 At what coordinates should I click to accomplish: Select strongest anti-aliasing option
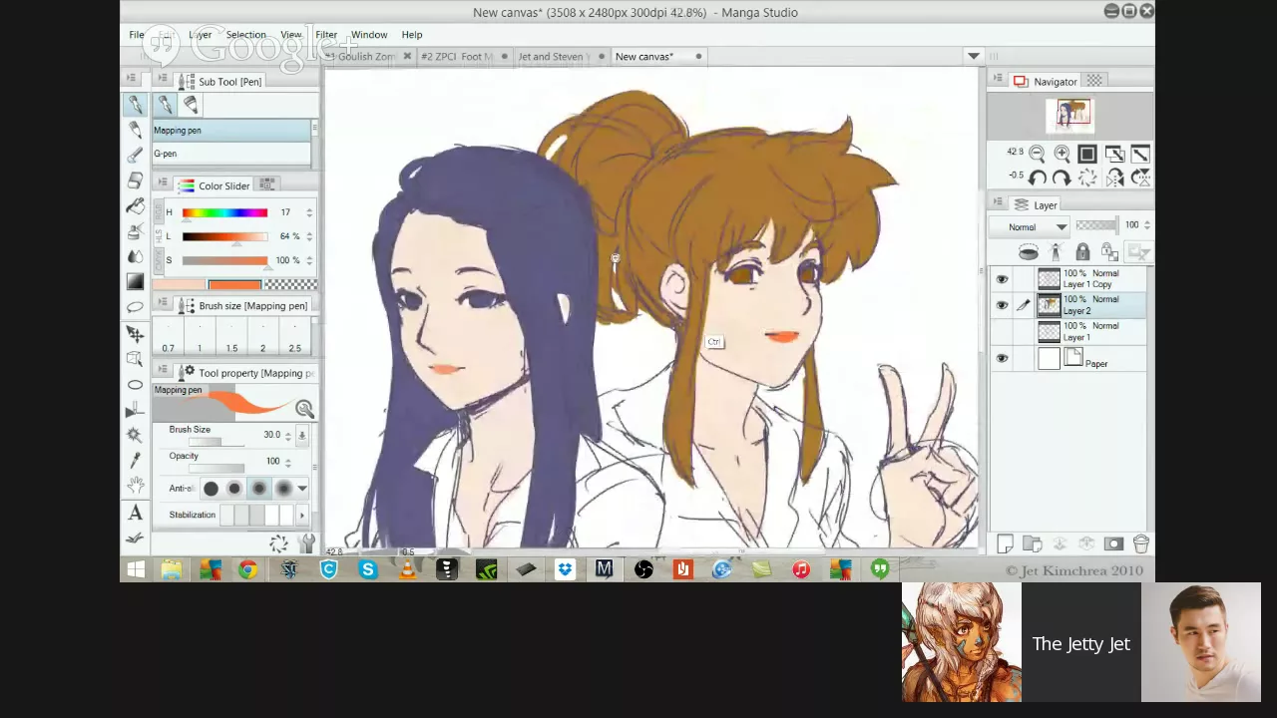click(283, 489)
